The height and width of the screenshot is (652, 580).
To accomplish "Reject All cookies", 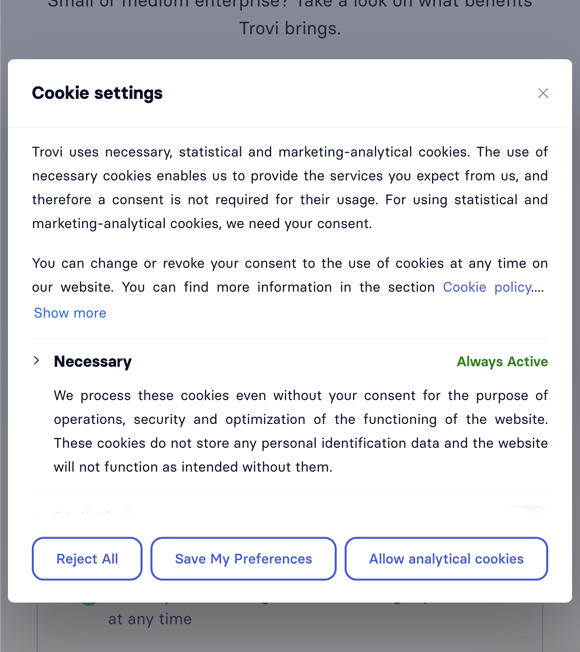I will 87,559.
